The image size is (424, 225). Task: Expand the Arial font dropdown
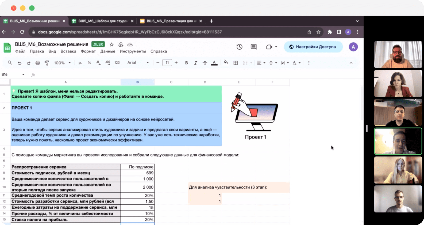(x=138, y=63)
